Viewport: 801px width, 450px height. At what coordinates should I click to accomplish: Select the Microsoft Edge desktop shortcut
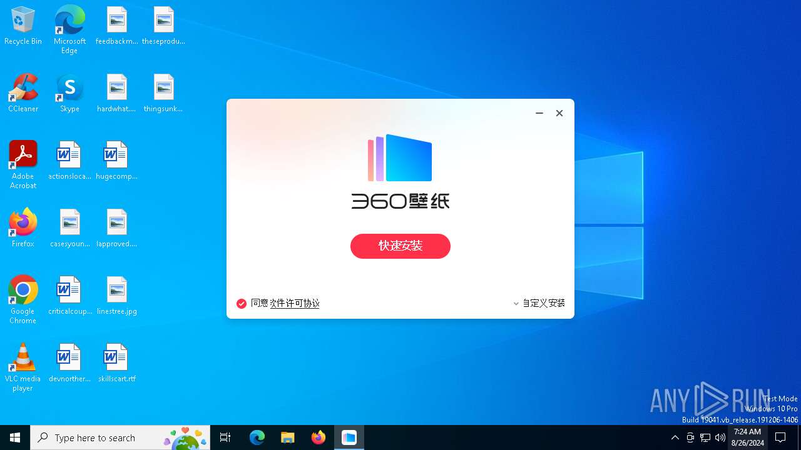coord(69,29)
